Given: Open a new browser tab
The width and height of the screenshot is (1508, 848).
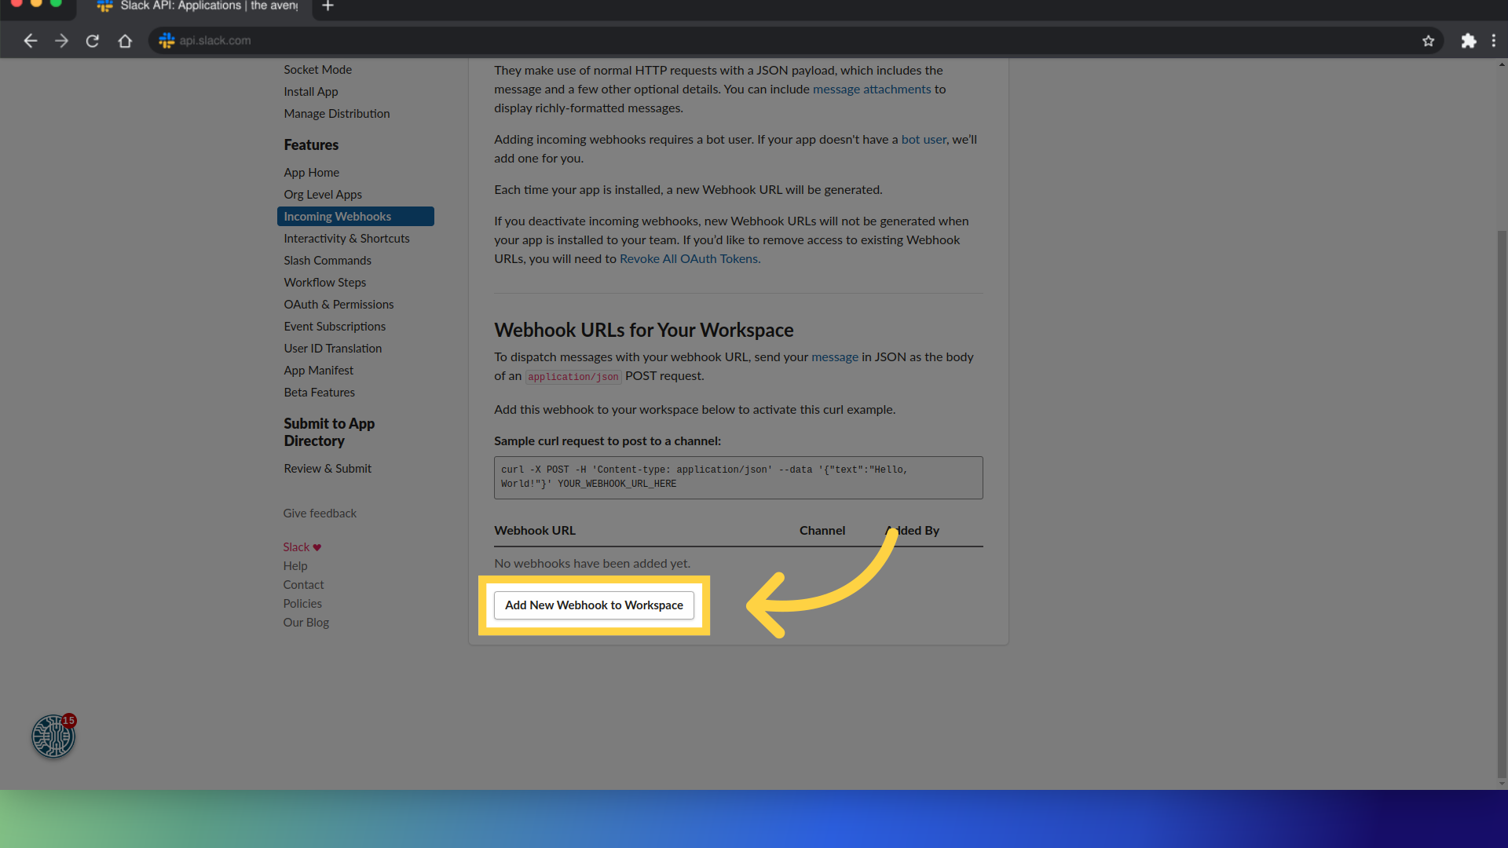Looking at the screenshot, I should click(328, 6).
